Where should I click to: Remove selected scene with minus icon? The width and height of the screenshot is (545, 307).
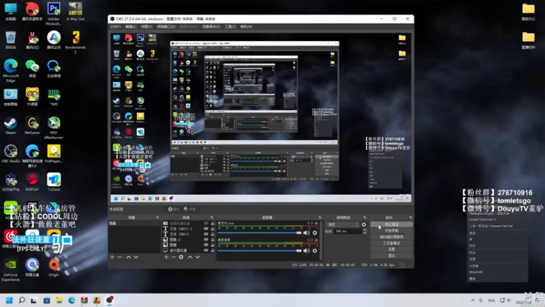coord(120,257)
